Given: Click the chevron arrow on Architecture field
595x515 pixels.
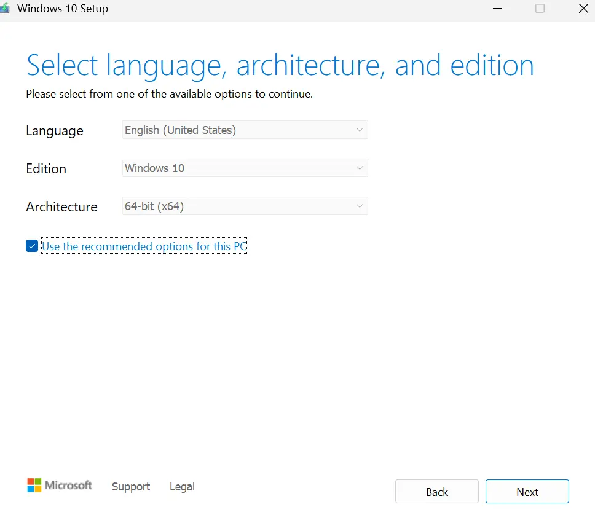Looking at the screenshot, I should click(360, 206).
